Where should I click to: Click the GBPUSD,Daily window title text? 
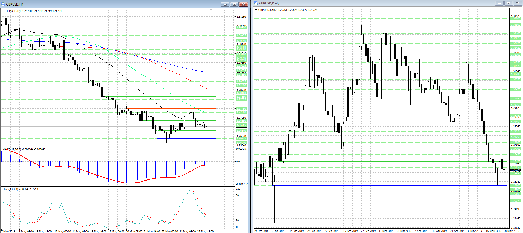click(x=269, y=3)
